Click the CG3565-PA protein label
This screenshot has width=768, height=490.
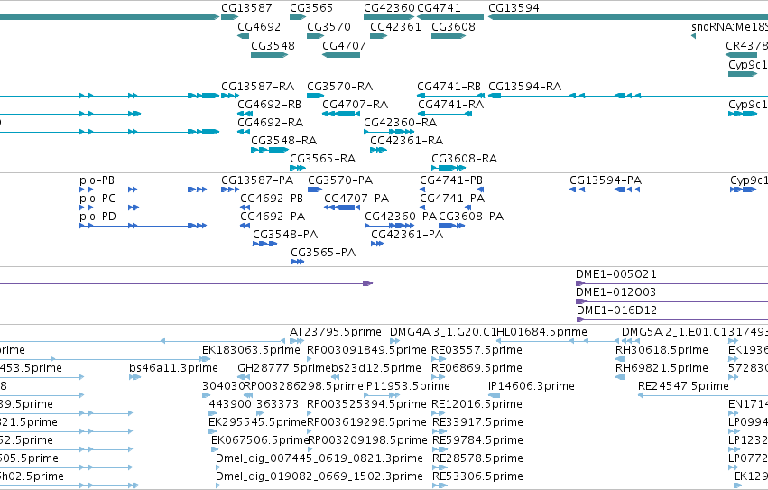[x=323, y=253]
